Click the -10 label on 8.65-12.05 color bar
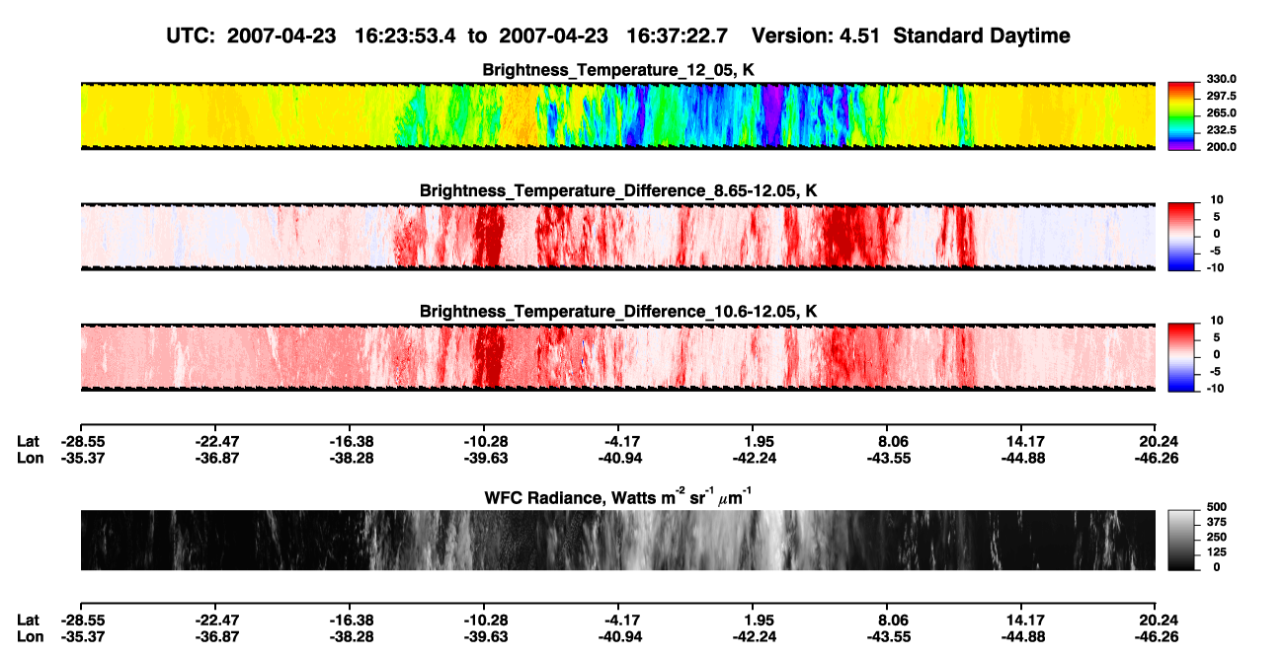The height and width of the screenshot is (658, 1284). pyautogui.click(x=1215, y=268)
